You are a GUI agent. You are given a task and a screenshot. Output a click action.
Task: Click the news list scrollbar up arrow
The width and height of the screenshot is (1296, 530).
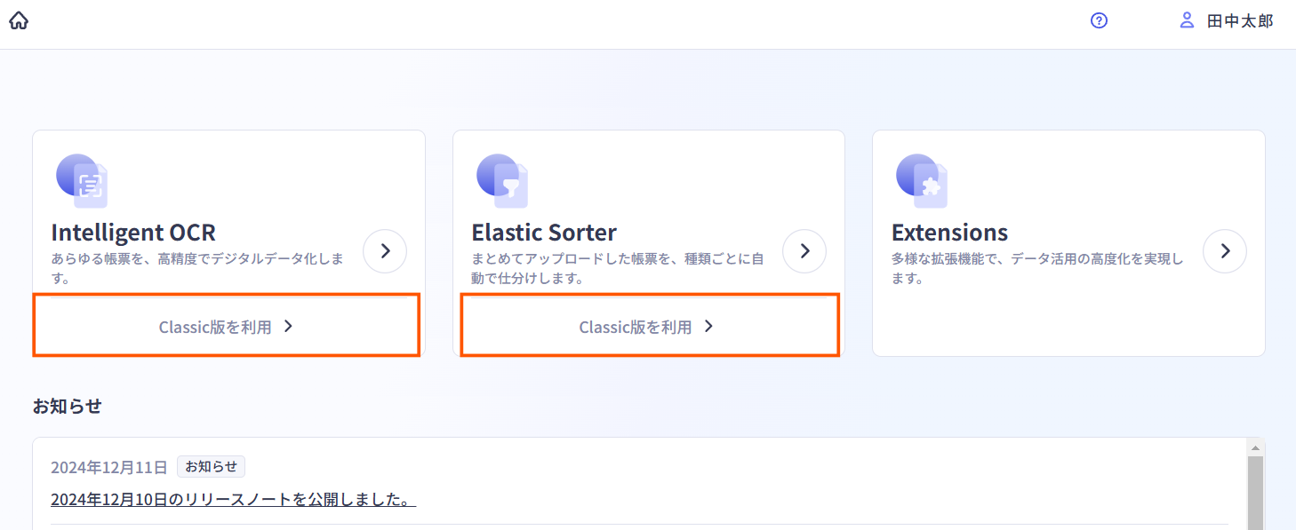point(1255,447)
